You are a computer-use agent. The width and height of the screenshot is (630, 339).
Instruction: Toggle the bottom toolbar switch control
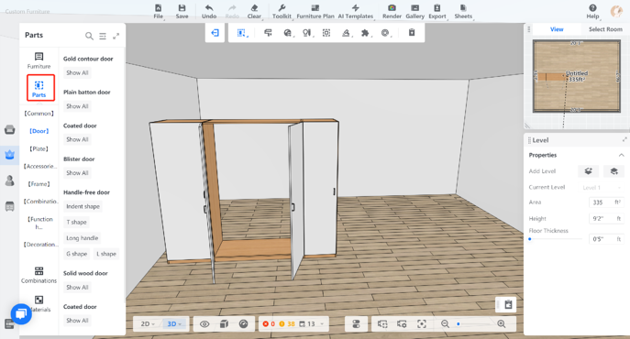(356, 323)
